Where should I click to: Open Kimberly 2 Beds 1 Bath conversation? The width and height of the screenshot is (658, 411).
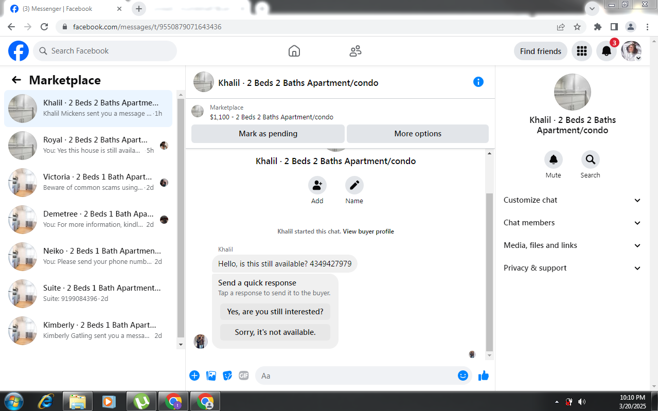[88, 331]
